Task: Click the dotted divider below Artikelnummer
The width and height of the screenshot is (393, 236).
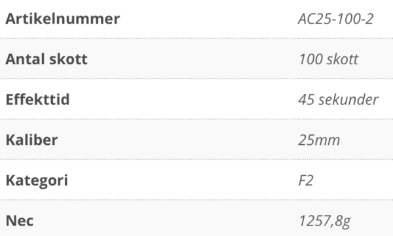Action: [x=196, y=39]
